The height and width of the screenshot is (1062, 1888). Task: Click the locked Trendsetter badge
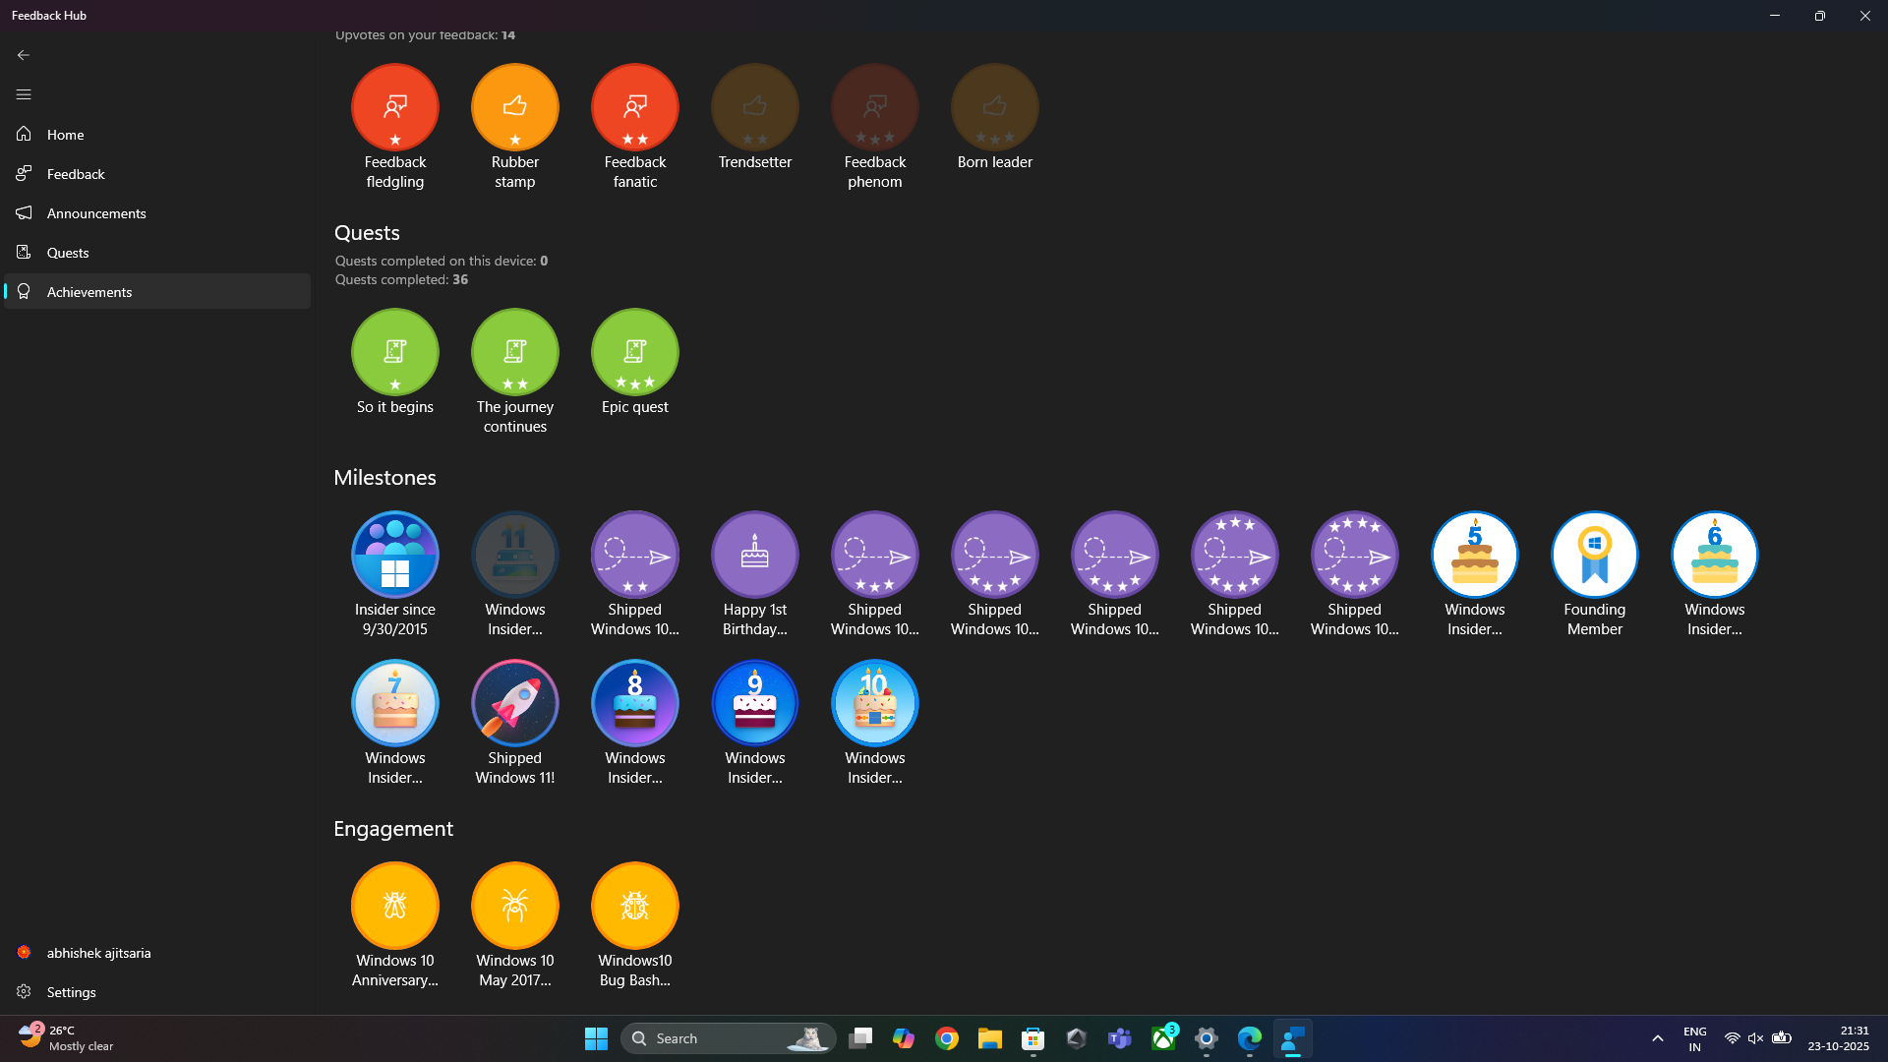755,108
